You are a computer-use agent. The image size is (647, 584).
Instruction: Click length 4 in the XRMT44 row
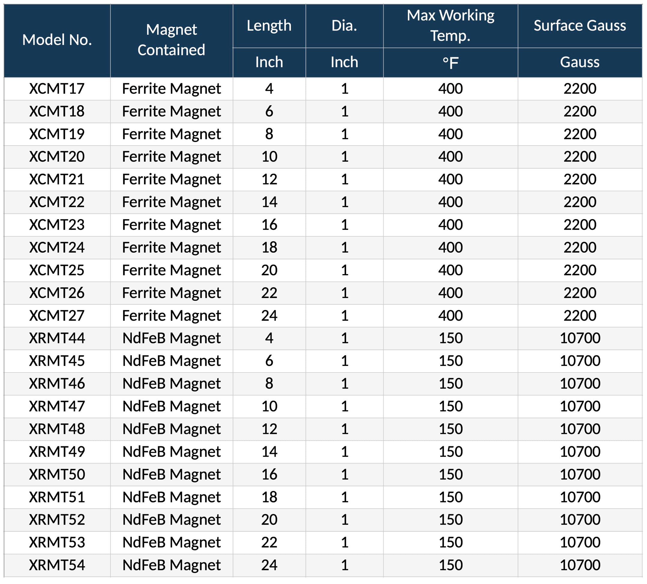(269, 339)
